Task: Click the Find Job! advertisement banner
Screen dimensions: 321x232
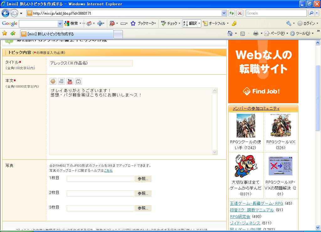Action: 263,72
